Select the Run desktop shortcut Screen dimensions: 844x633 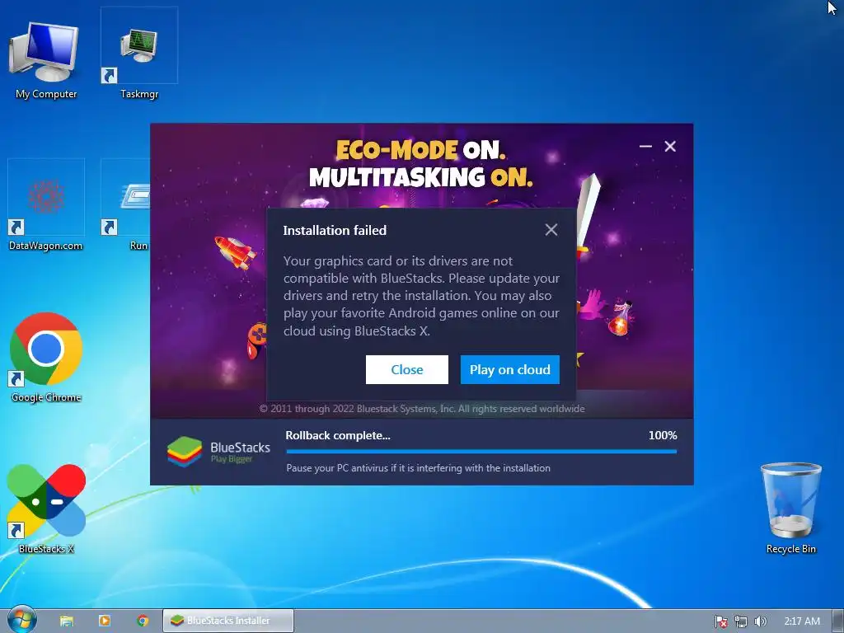pos(126,205)
